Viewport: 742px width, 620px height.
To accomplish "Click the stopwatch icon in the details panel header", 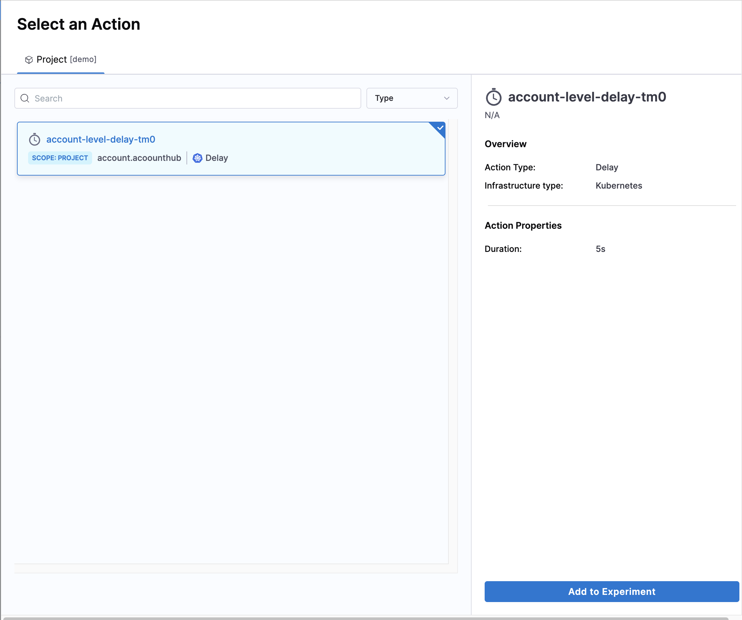I will 493,98.
